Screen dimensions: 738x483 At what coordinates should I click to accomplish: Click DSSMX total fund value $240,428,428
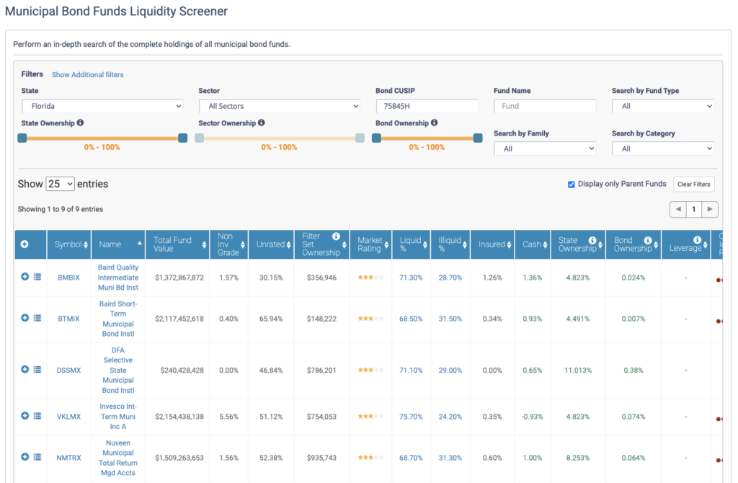click(182, 370)
